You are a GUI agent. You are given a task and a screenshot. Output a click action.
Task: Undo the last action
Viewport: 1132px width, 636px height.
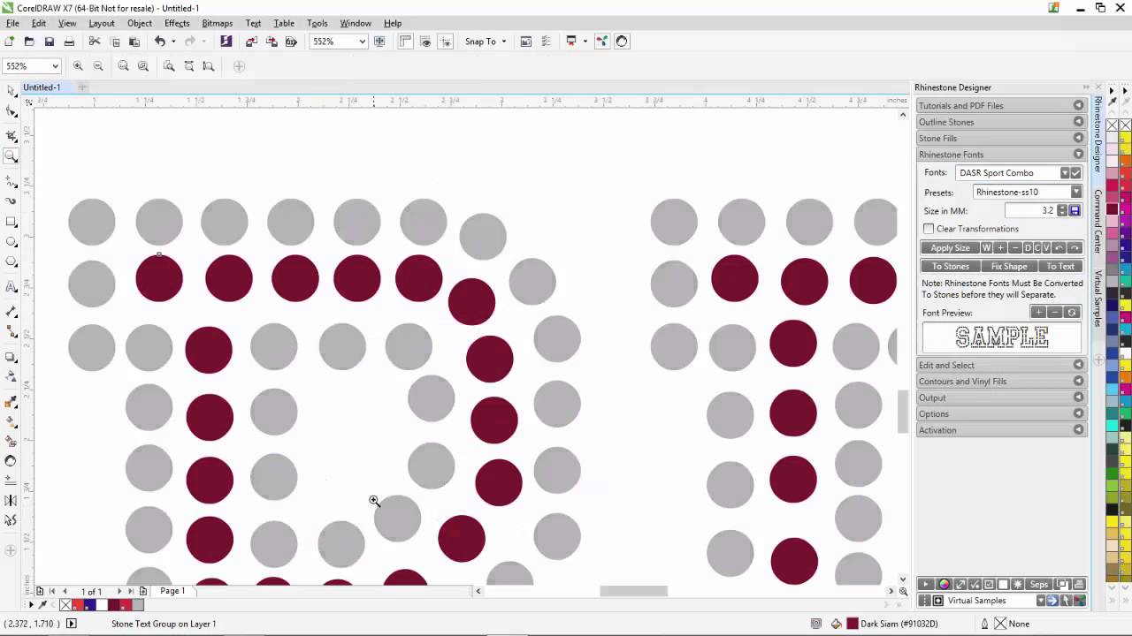coord(160,42)
